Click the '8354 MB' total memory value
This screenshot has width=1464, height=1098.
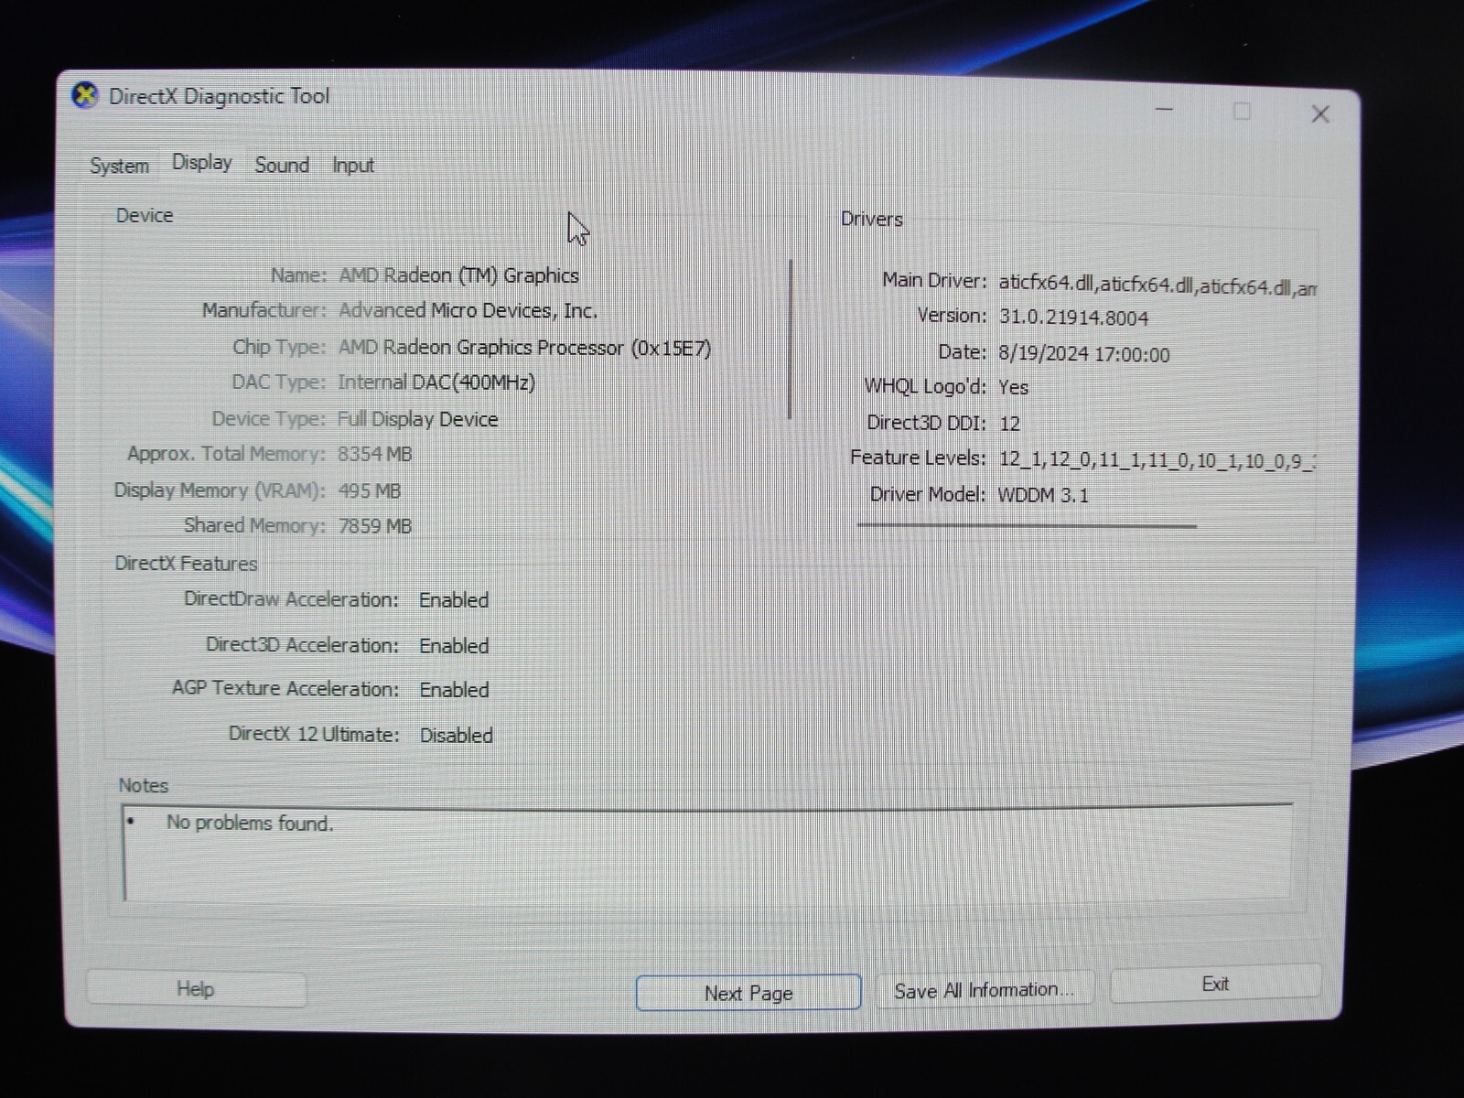pos(374,454)
